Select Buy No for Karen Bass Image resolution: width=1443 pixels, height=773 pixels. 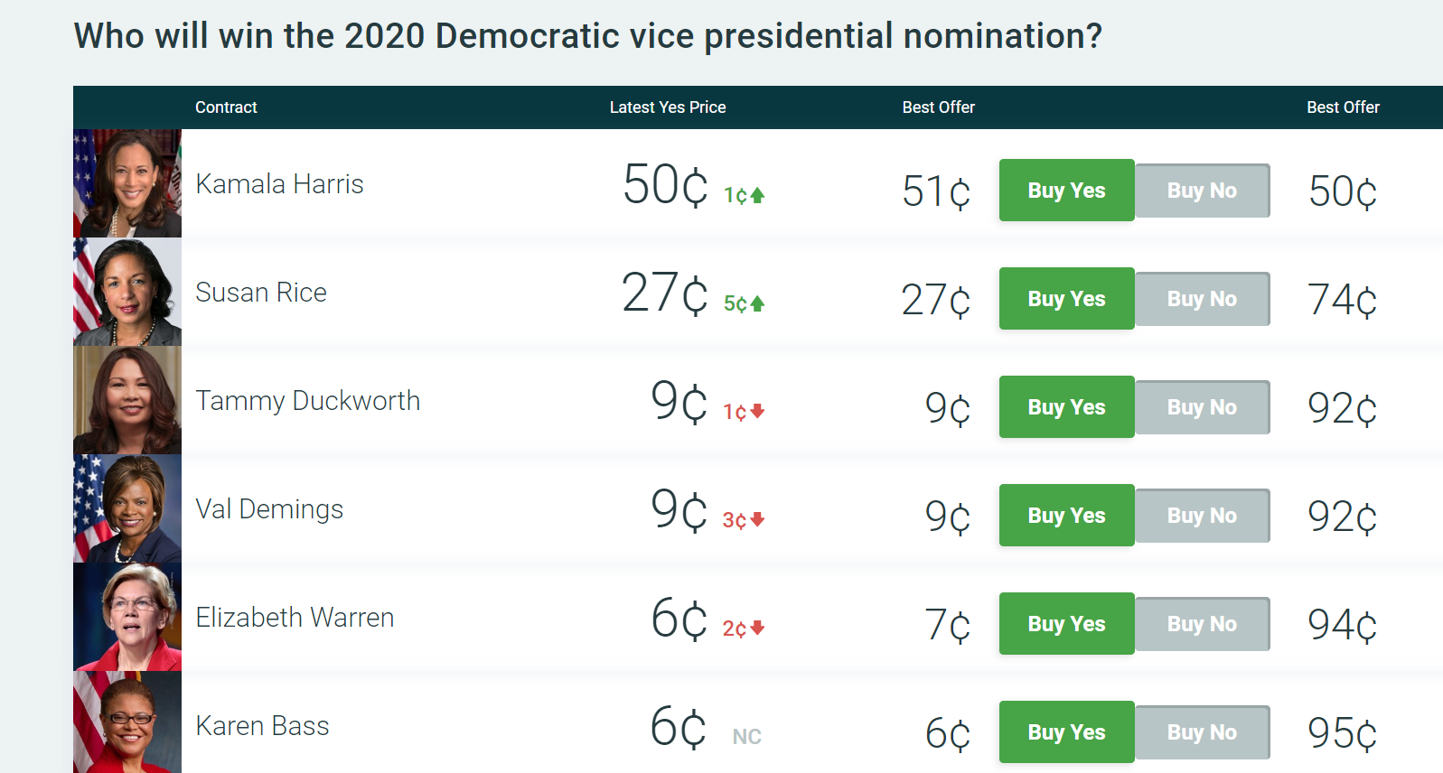pos(1202,732)
